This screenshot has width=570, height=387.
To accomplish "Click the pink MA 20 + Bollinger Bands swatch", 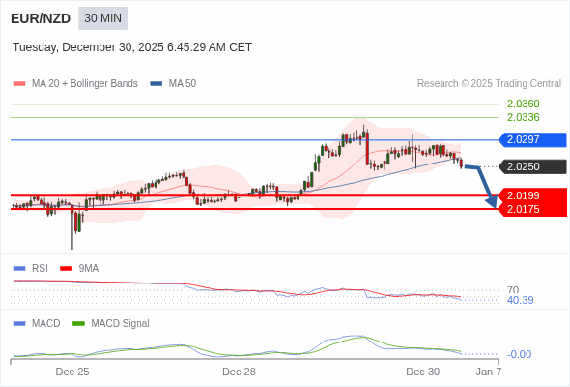I will pyautogui.click(x=19, y=84).
